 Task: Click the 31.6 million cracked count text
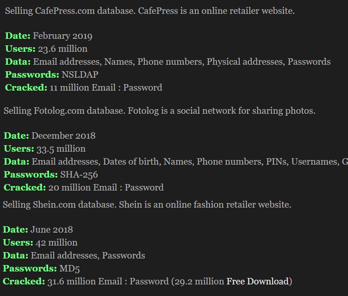click(67, 282)
